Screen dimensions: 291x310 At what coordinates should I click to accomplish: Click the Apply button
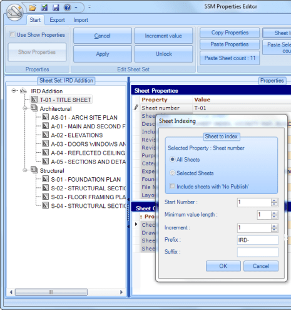click(102, 54)
